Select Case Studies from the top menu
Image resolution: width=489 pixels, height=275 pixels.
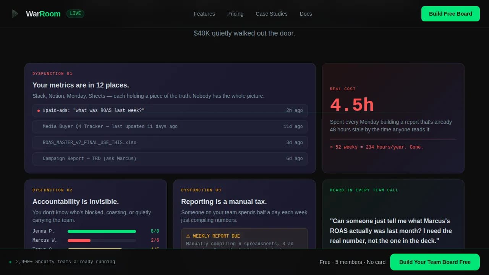(x=272, y=14)
